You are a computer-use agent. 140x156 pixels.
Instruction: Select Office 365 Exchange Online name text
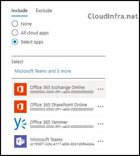tap(57, 88)
